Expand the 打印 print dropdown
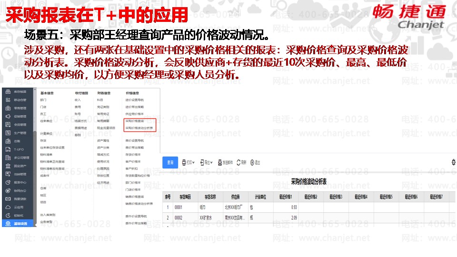The height and width of the screenshot is (257, 457). (x=189, y=163)
